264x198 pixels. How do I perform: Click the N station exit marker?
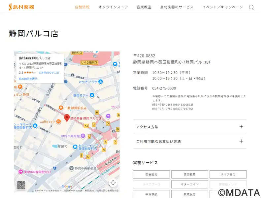[x=104, y=150]
